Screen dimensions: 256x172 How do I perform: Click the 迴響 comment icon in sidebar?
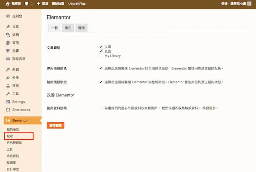click(x=8, y=51)
